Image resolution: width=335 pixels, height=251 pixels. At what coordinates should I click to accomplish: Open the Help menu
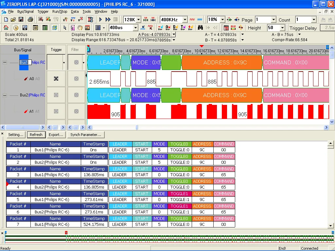click(x=114, y=11)
